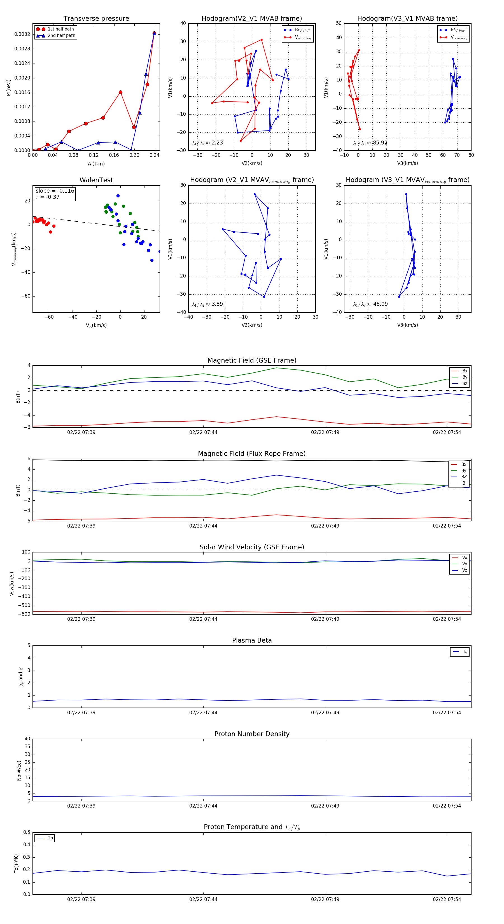Click the "Hodogram(V2_V1 MVAB frame)" title
The image size is (504, 924).
[x=251, y=19]
